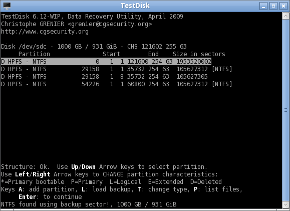Click the 'TestDisk' window title text
This screenshot has width=290, height=211.
click(x=135, y=6)
